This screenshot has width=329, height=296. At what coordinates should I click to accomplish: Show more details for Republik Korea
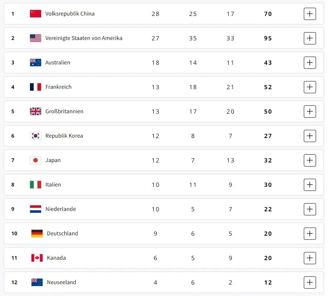[x=310, y=136]
